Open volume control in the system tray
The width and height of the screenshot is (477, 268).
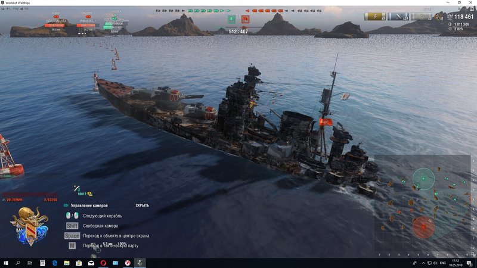(x=435, y=263)
